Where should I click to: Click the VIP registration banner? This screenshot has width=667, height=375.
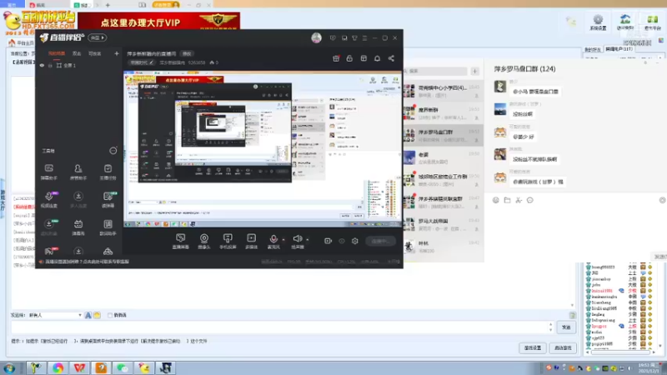point(158,21)
